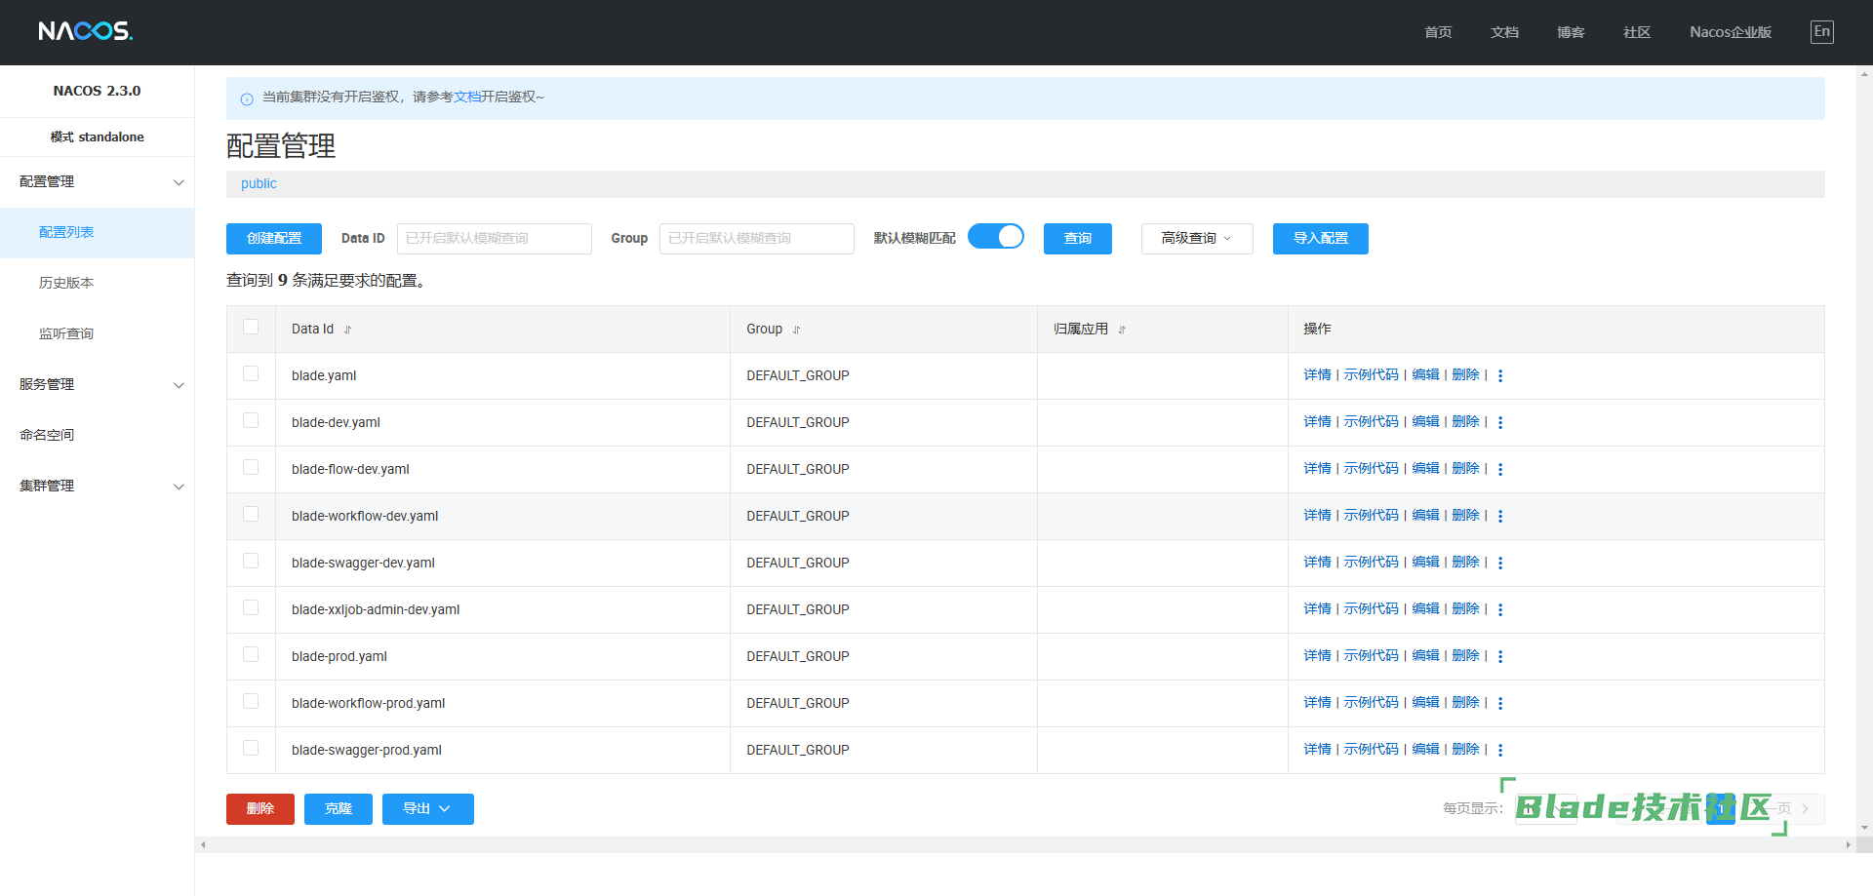This screenshot has height=896, width=1873.
Task: Expand the 服务管理 sidebar menu
Action: coord(98,385)
